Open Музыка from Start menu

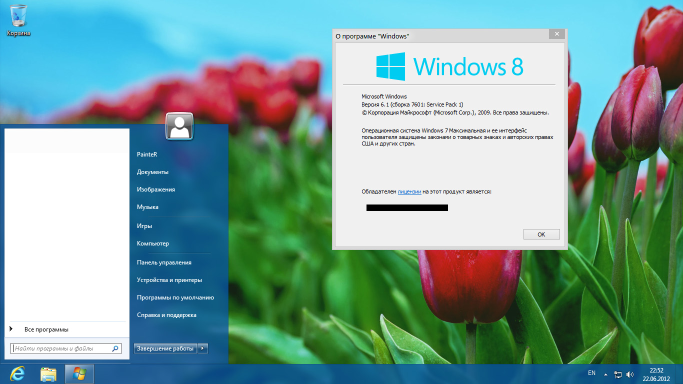coord(147,207)
